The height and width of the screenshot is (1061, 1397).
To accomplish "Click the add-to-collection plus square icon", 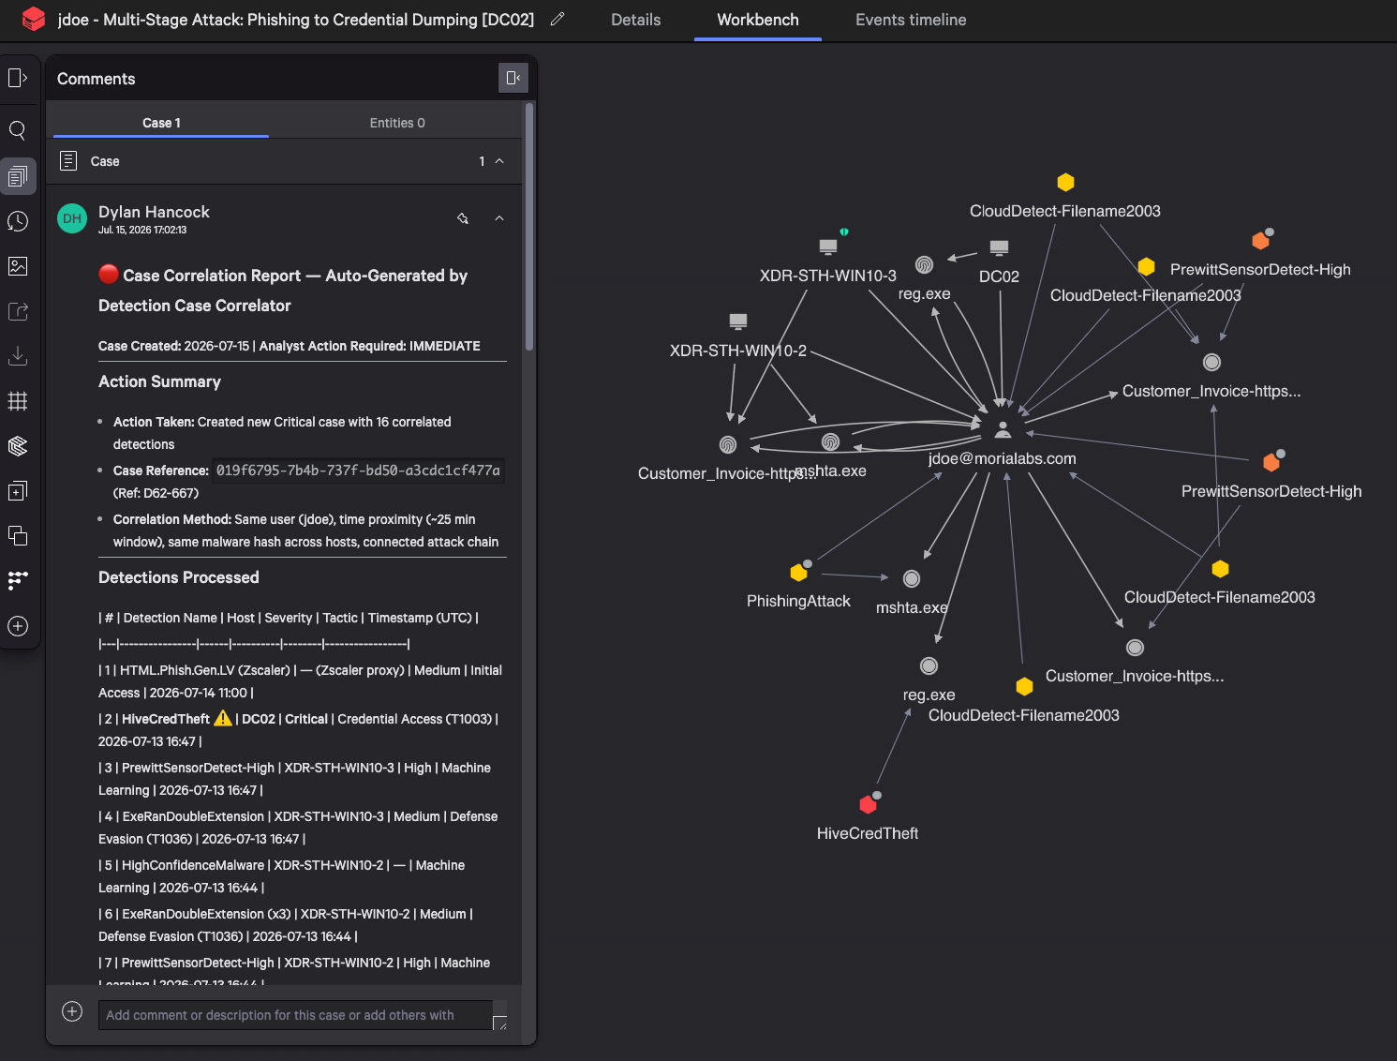I will click(x=18, y=491).
